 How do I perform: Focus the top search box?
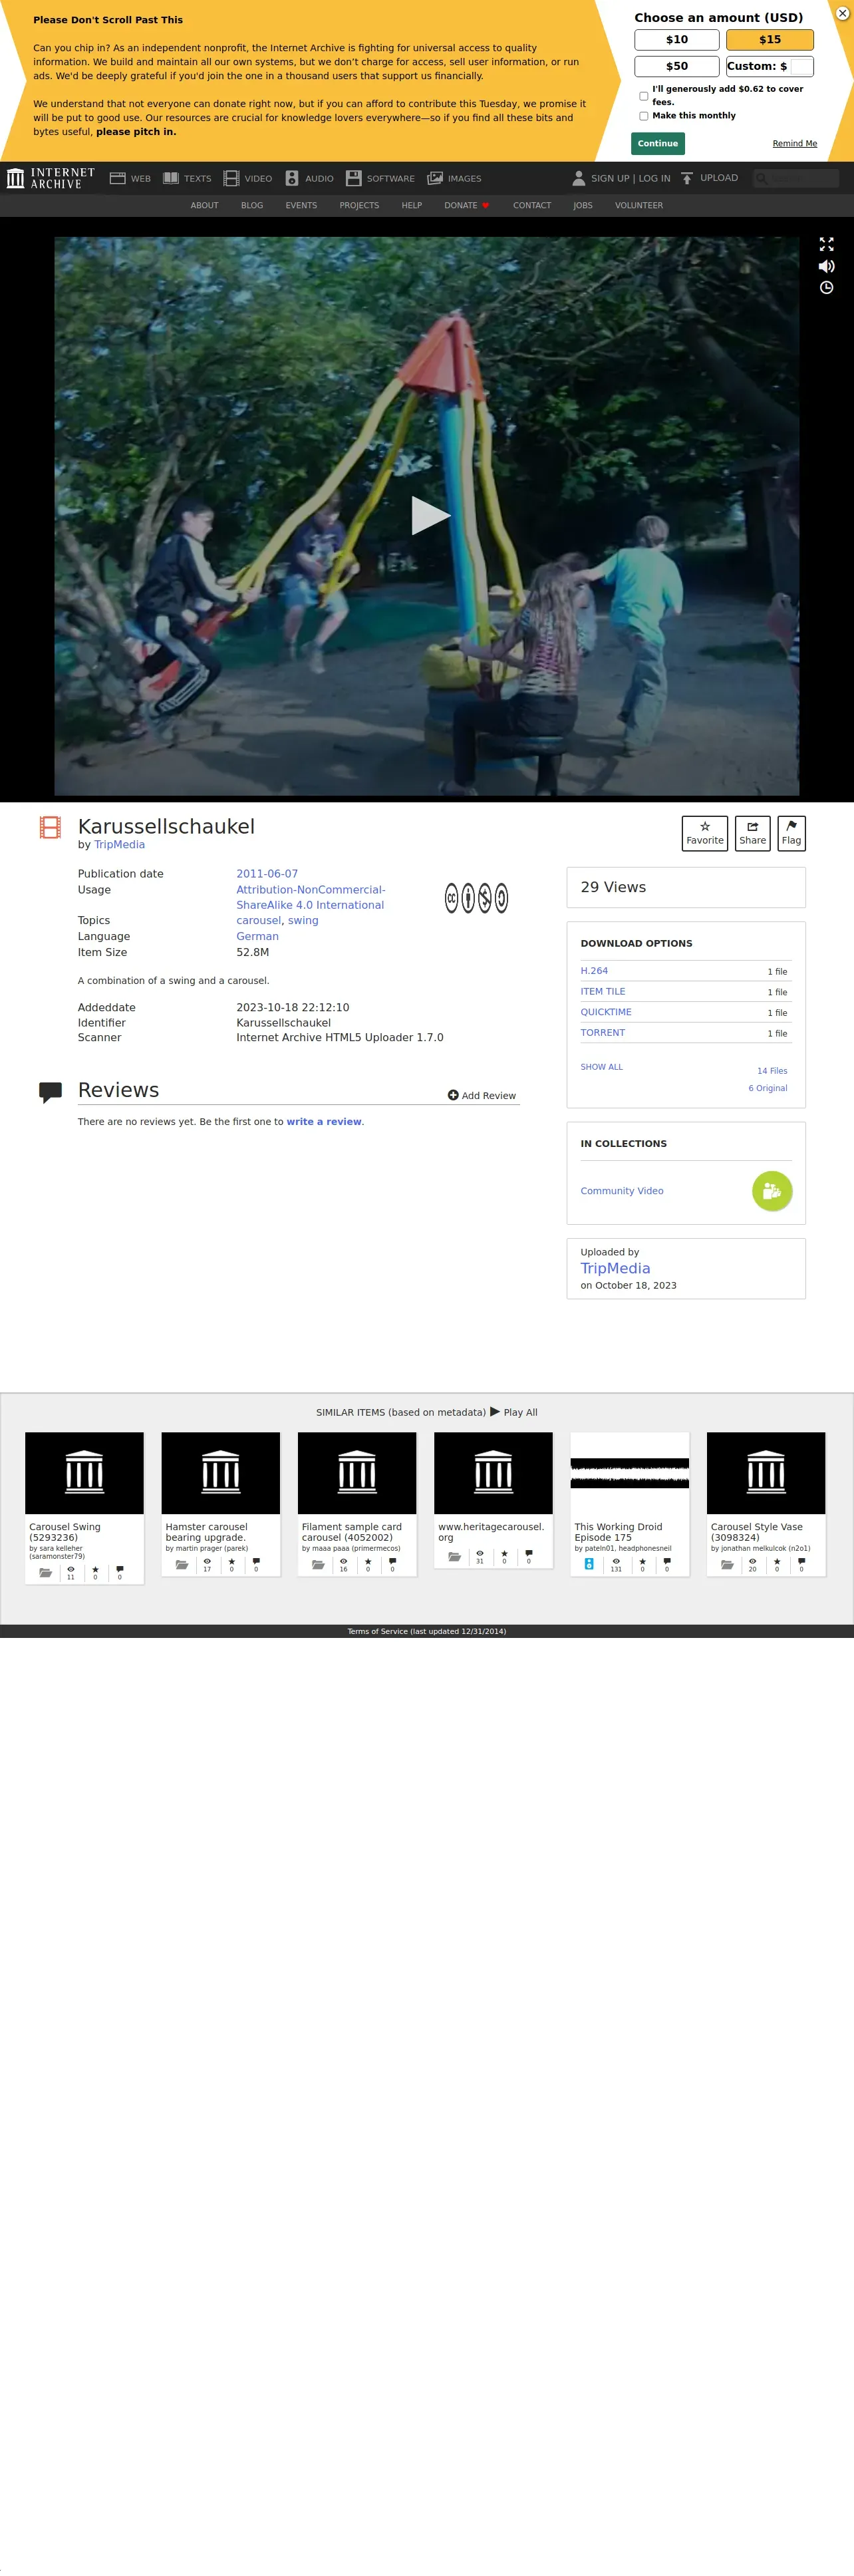(796, 178)
